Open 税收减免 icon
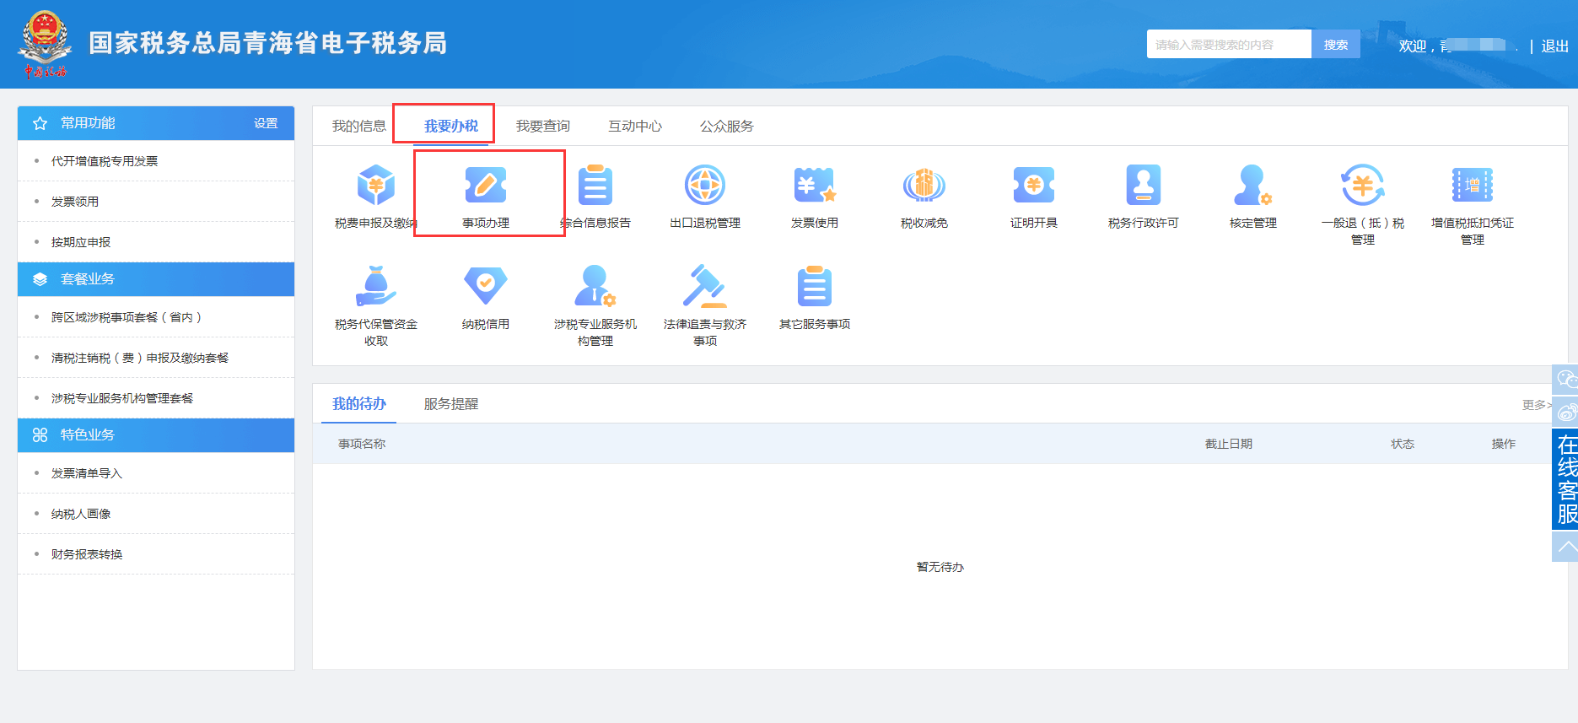The height and width of the screenshot is (723, 1578). (924, 186)
